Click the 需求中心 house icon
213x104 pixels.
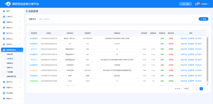(x=4, y=82)
